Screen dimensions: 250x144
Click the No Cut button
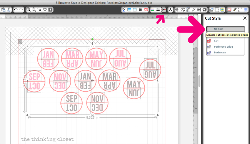[x=225, y=29]
